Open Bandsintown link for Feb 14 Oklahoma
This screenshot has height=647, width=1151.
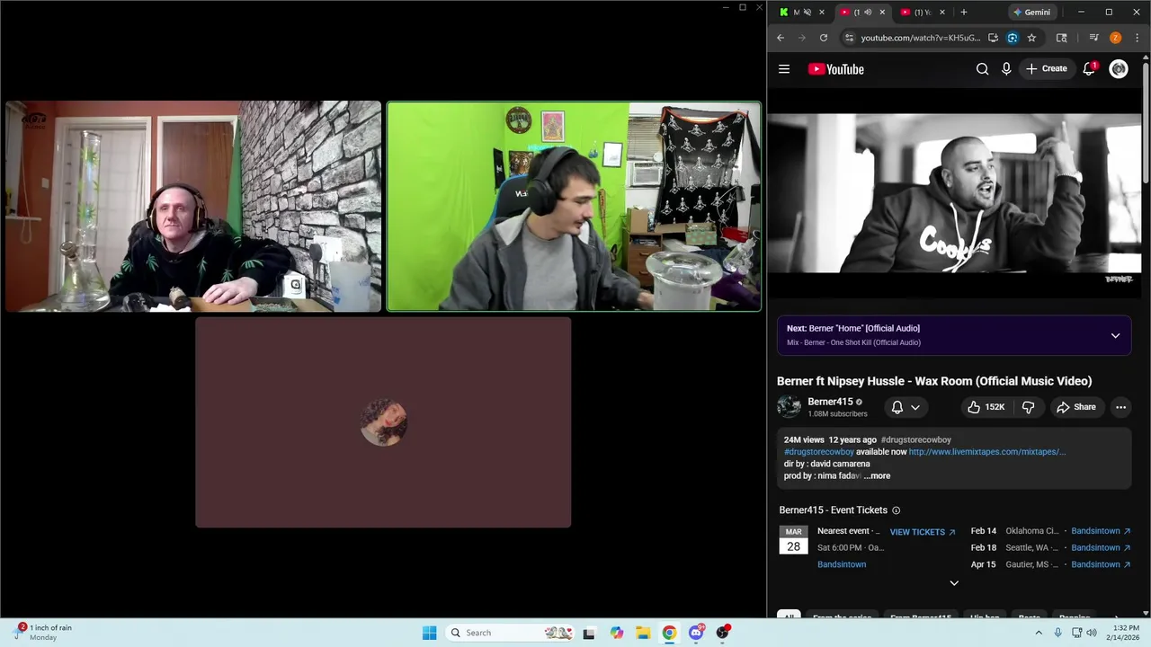click(x=1101, y=531)
